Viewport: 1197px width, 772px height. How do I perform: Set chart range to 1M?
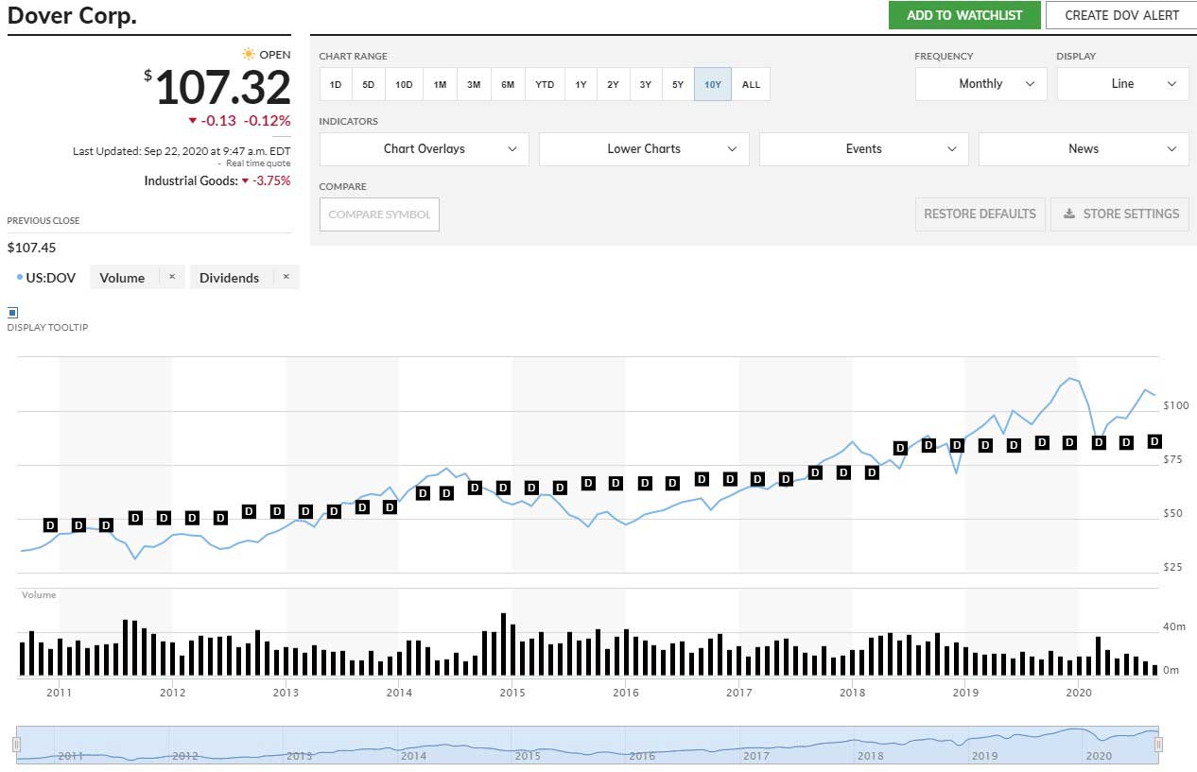tap(440, 84)
